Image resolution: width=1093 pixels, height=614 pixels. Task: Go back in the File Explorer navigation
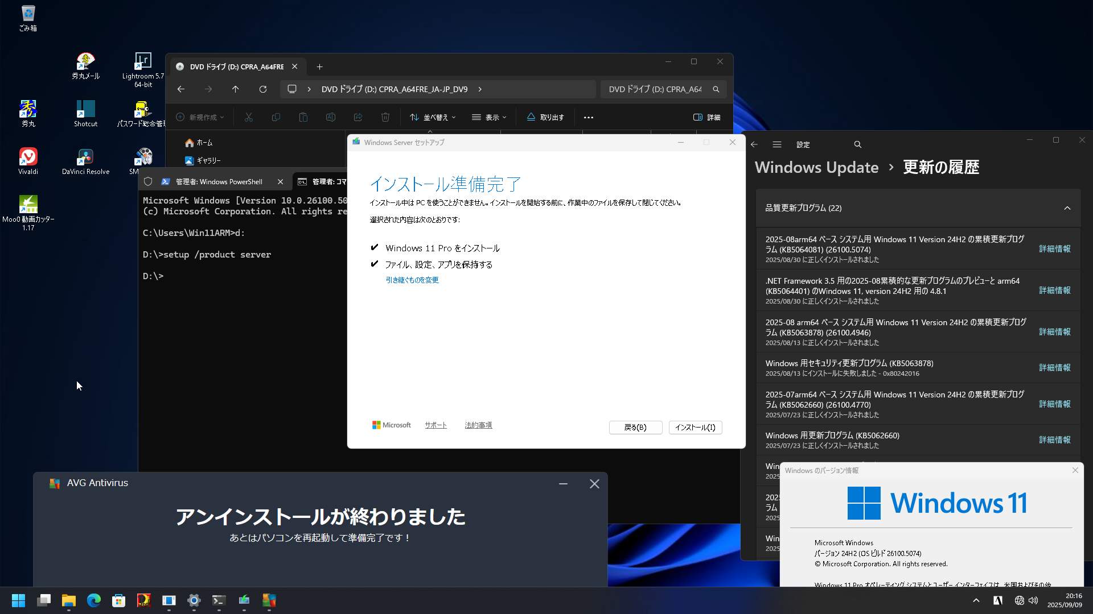[x=180, y=89]
